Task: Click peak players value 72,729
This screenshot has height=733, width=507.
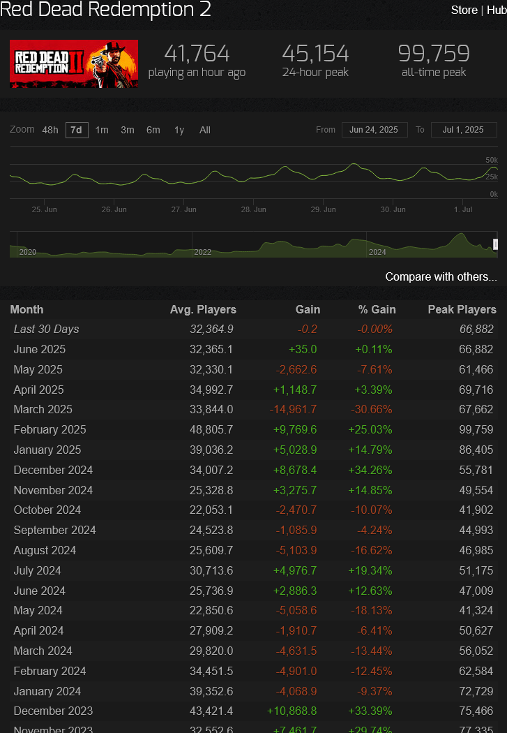Action: click(476, 691)
